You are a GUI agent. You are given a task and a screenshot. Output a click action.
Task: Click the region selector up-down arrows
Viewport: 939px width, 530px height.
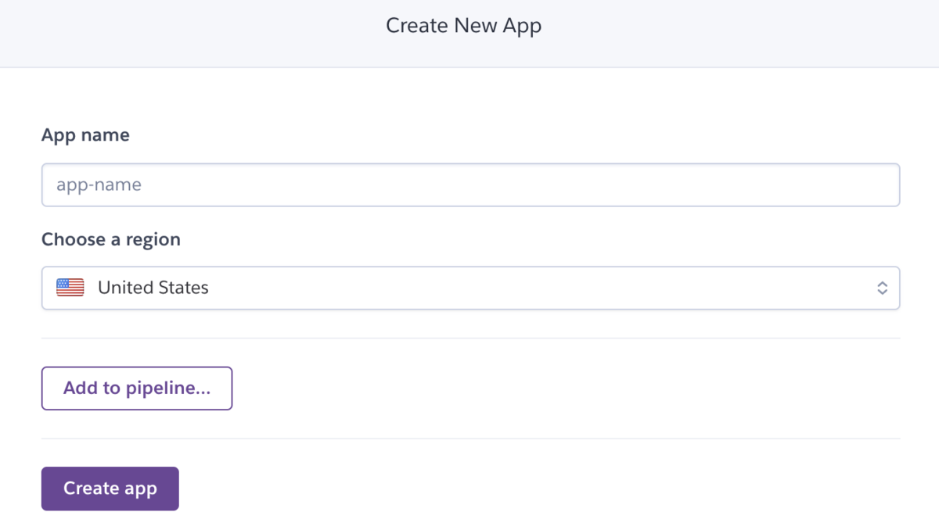882,288
